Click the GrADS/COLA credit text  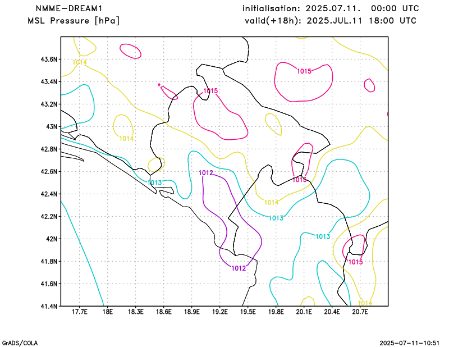[x=20, y=343]
